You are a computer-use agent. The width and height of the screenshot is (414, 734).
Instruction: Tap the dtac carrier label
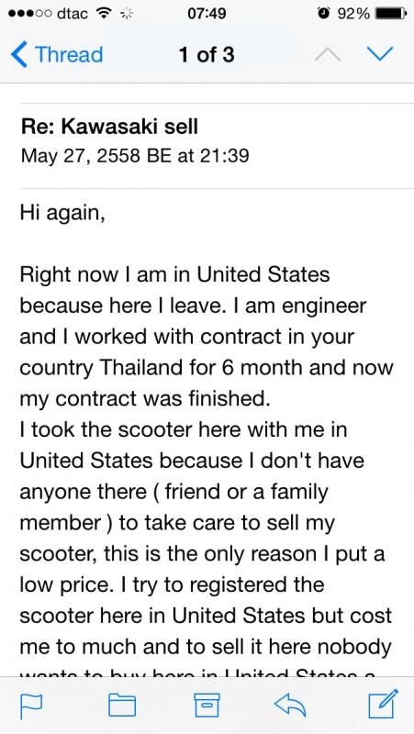(x=73, y=14)
